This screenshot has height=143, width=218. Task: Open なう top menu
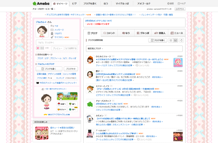coord(106,4)
